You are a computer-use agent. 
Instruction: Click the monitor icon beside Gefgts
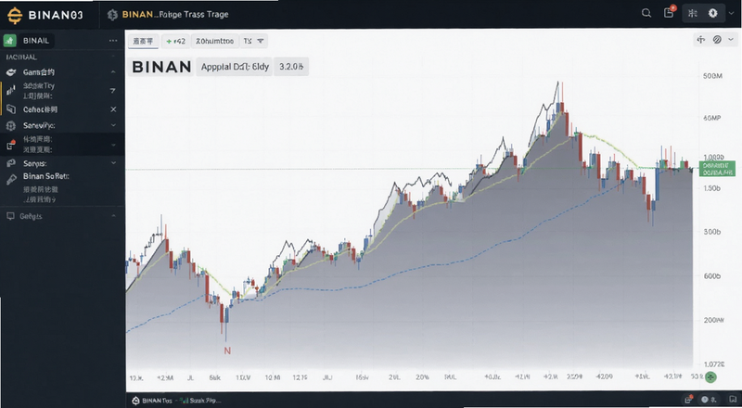[10, 216]
